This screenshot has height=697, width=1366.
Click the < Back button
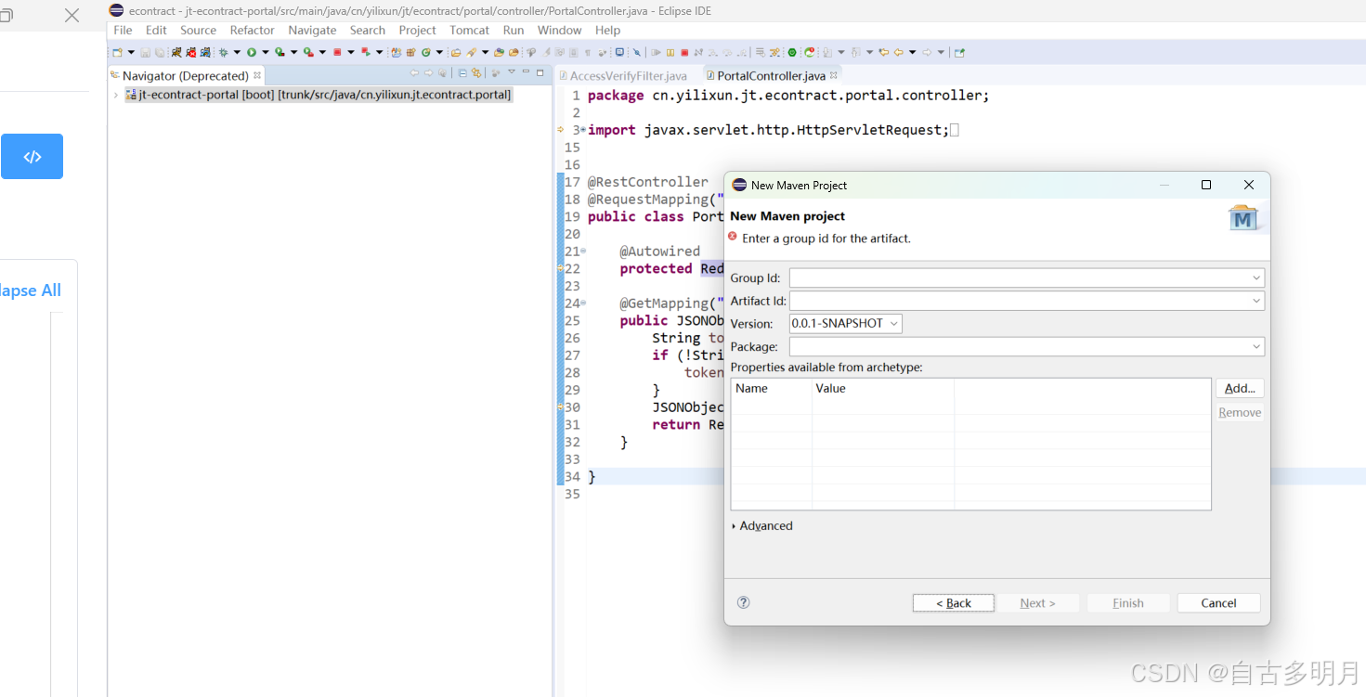point(954,603)
